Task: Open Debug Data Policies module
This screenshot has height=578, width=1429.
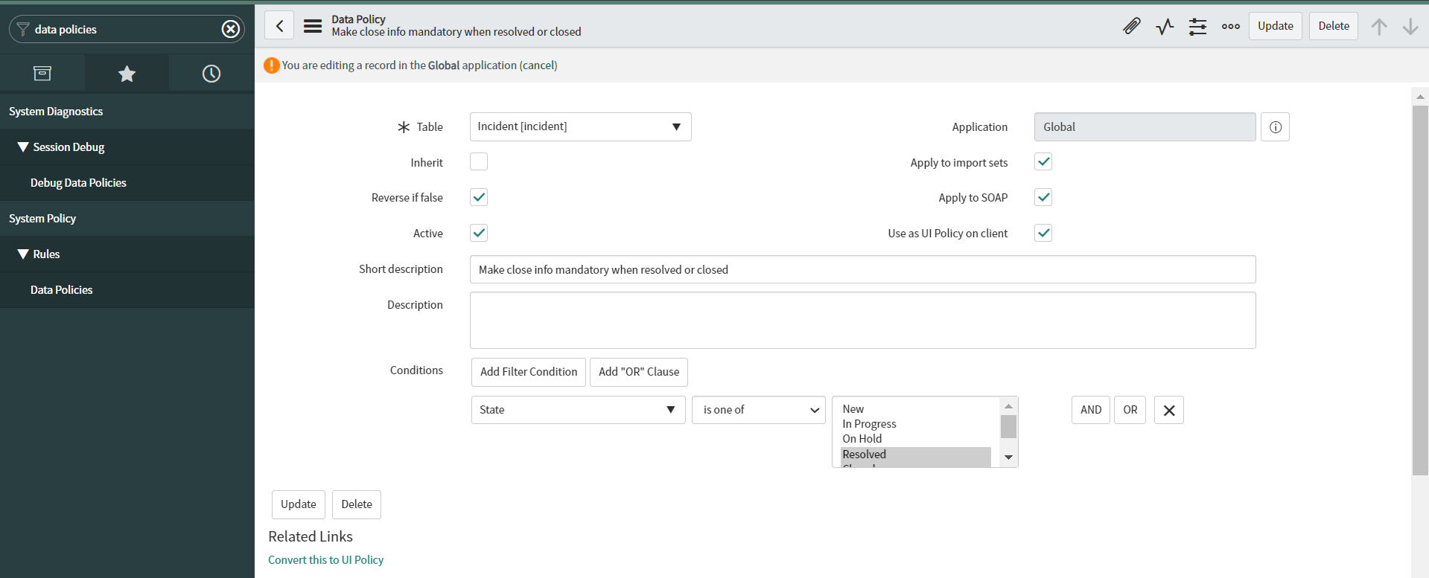Action: point(127,183)
